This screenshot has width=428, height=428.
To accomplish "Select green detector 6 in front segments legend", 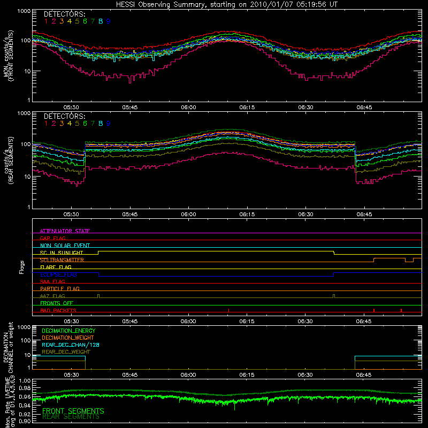I will click(x=85, y=21).
